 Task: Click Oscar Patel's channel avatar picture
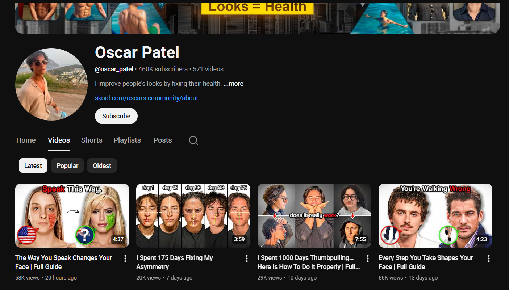(51, 84)
